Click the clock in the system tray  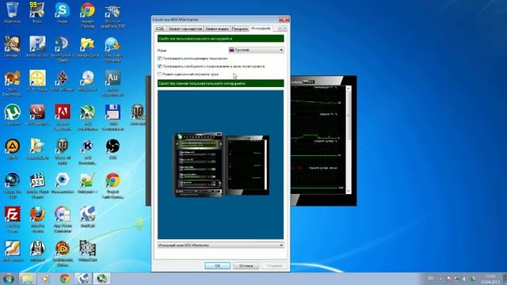pyautogui.click(x=490, y=279)
